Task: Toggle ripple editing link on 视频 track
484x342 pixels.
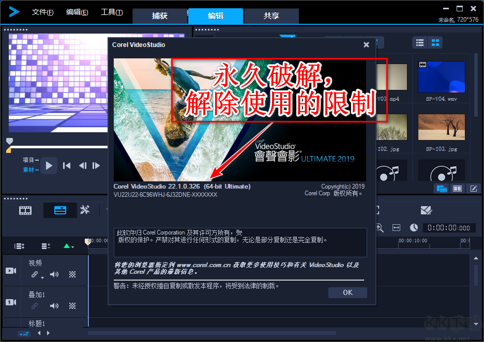Action: [x=35, y=274]
